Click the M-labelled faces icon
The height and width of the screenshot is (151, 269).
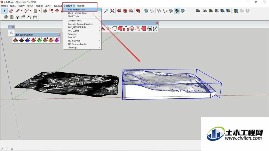coord(150,28)
